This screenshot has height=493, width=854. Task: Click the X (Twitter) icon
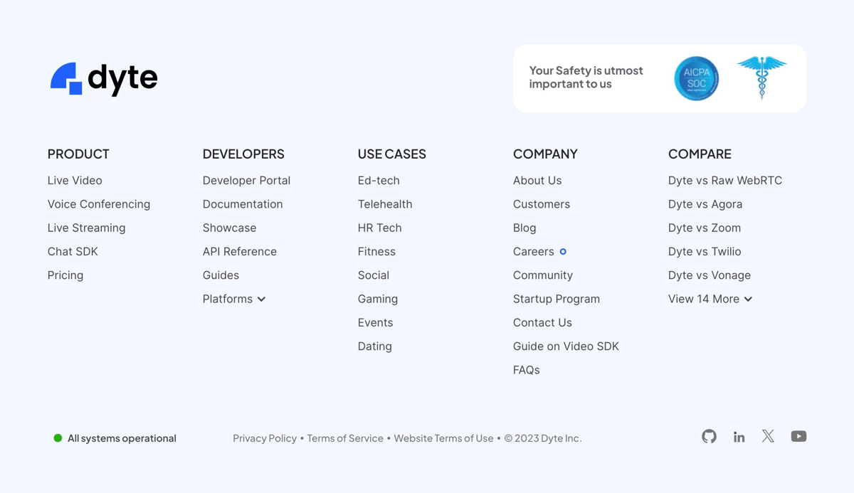click(769, 436)
